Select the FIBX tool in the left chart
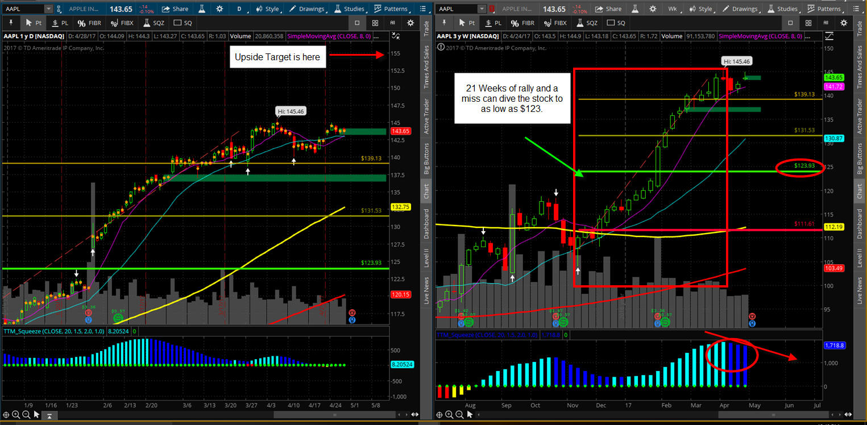Screen dimensions: 867x425 tap(122, 23)
